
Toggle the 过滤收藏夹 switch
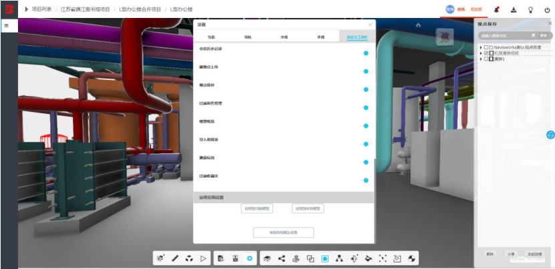click(365, 180)
